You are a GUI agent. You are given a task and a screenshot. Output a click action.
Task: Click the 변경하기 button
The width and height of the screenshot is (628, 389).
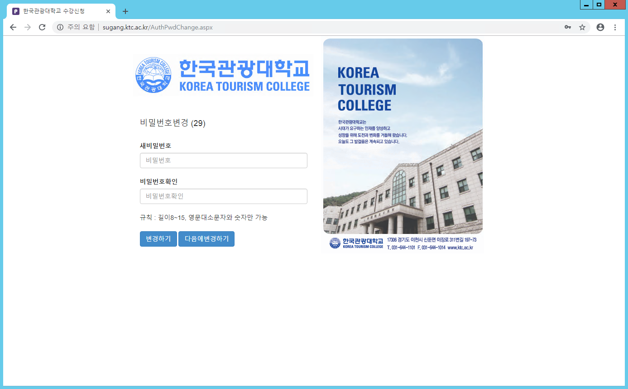pos(158,239)
